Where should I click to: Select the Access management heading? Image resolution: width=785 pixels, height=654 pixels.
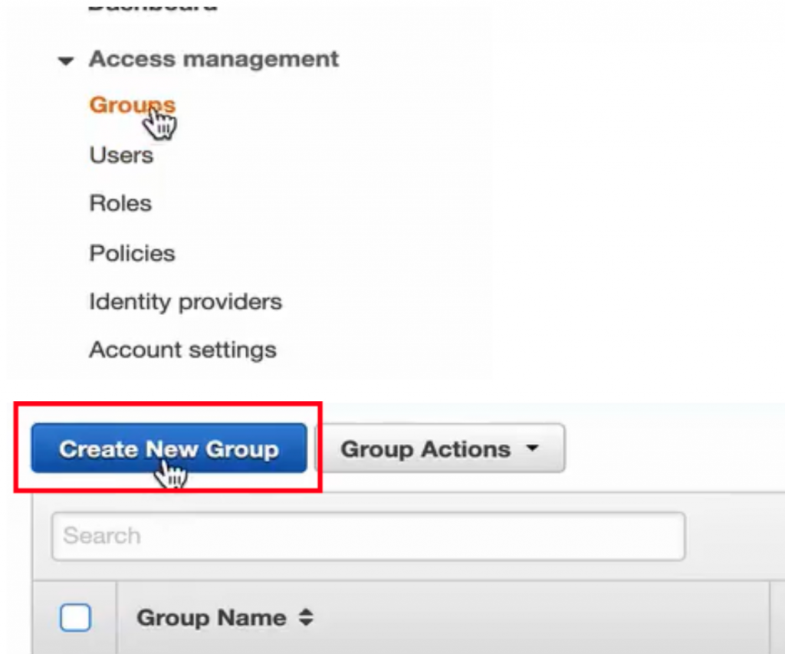[x=214, y=58]
